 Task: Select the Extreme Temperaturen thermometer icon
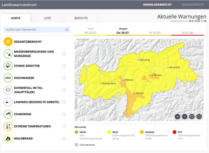tap(8, 126)
